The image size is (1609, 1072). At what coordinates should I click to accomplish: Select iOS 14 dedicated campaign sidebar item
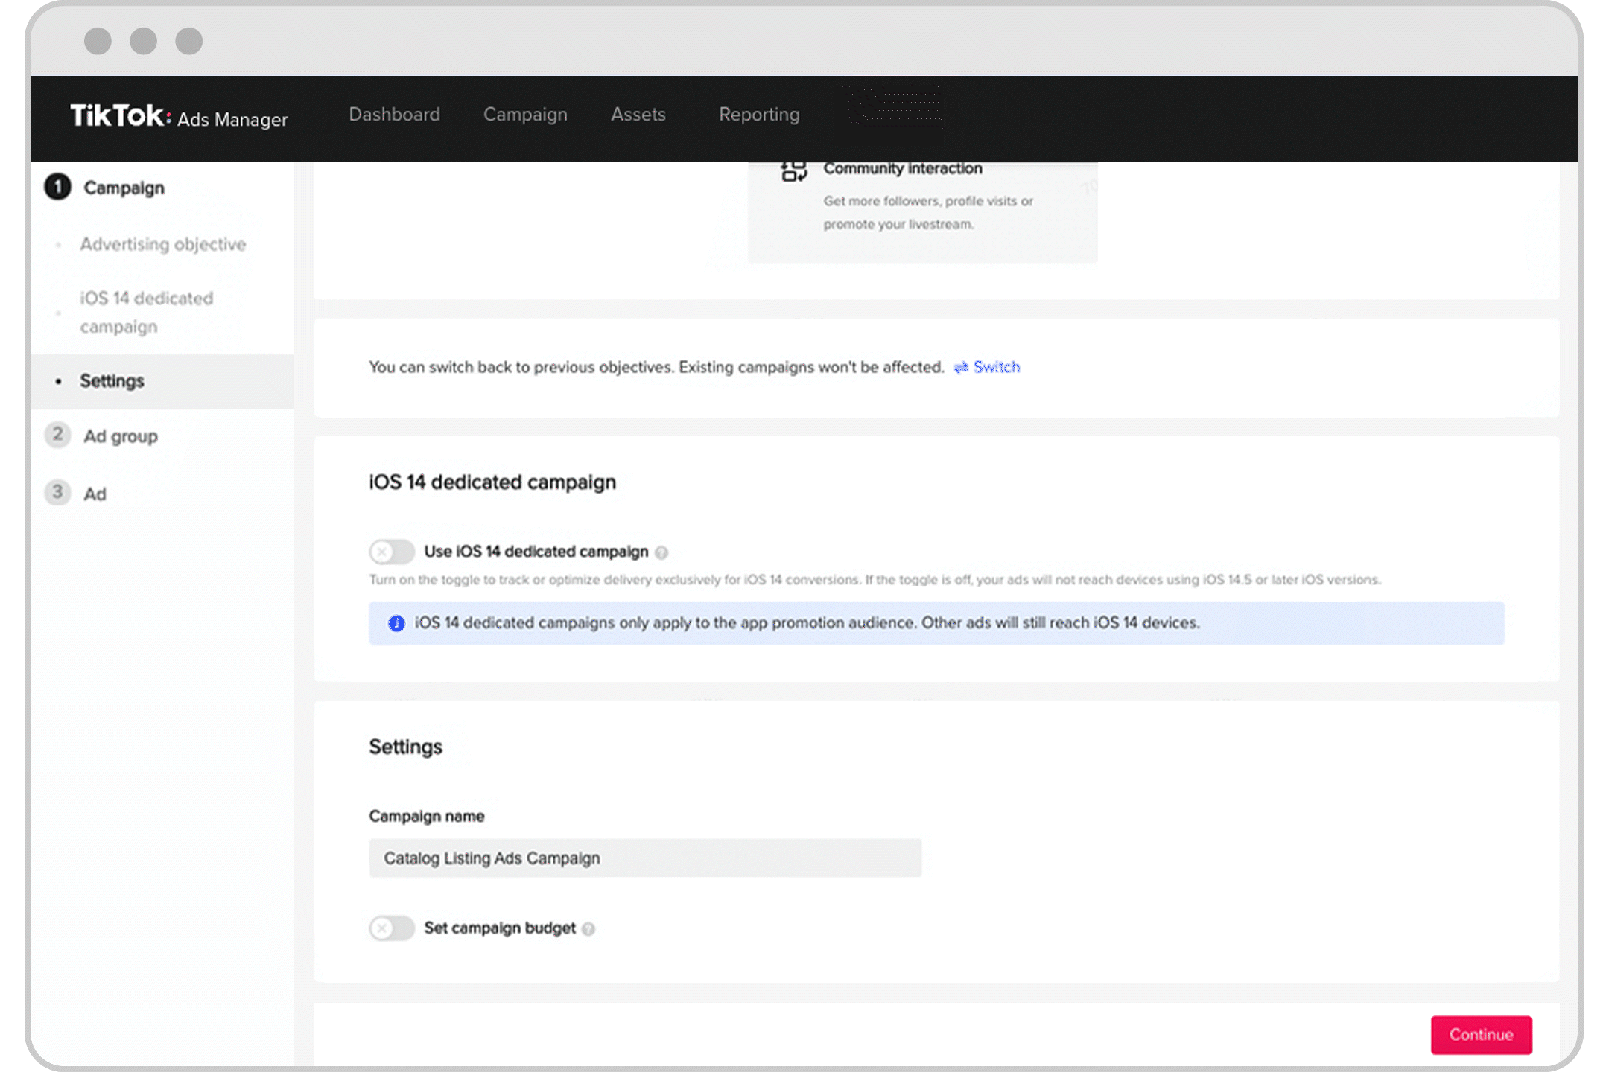click(147, 312)
